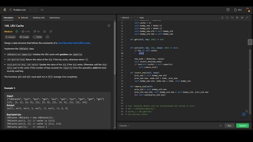Click the circular icon beside LRU Cache title

click(x=109, y=26)
